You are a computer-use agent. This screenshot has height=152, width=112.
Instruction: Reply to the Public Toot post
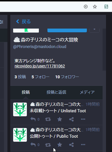coord(33,145)
